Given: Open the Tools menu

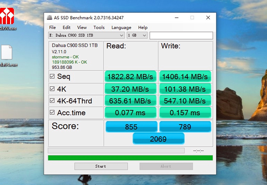Looking at the screenshot, I should click(99, 28).
